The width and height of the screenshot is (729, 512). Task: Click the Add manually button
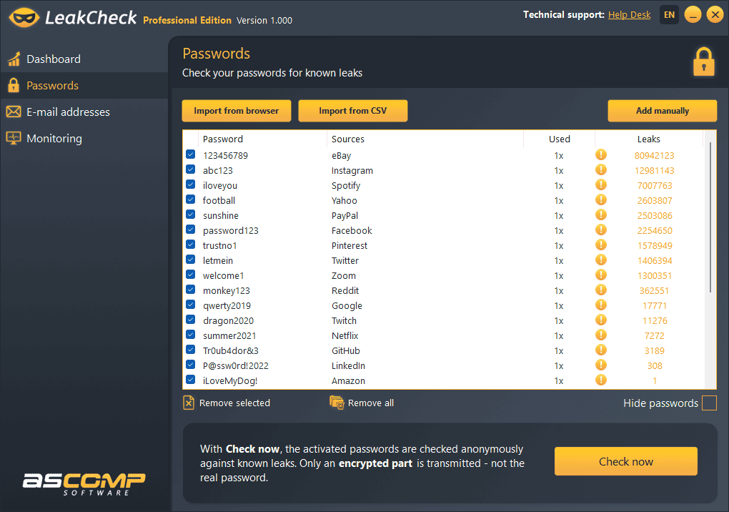tap(661, 111)
